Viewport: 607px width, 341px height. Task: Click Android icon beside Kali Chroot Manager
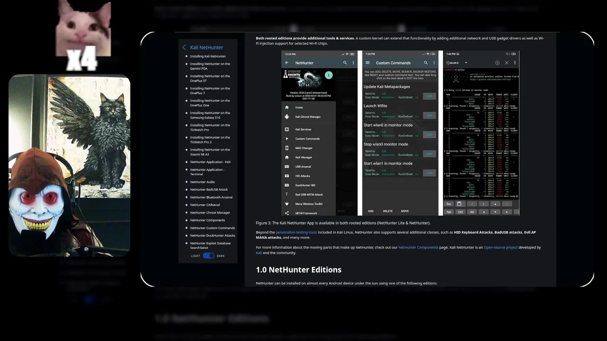[x=286, y=117]
